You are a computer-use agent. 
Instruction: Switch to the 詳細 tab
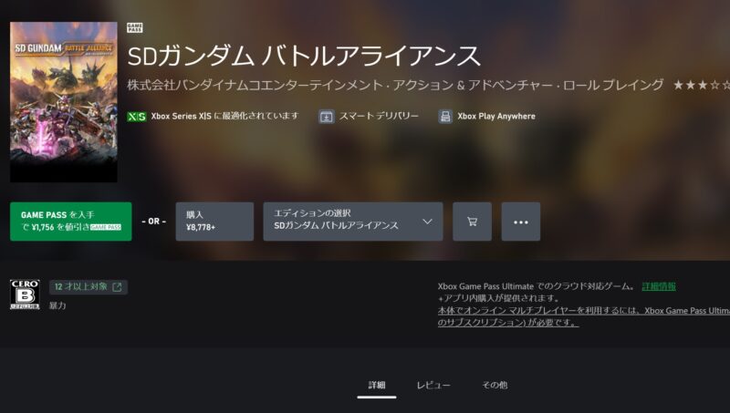click(377, 385)
